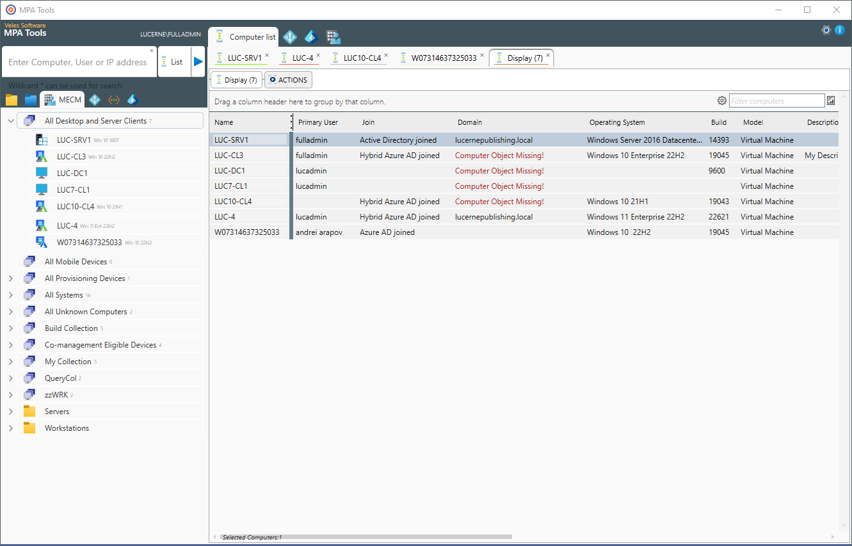Select the MECM tab in left panel
The image size is (852, 546).
[63, 100]
